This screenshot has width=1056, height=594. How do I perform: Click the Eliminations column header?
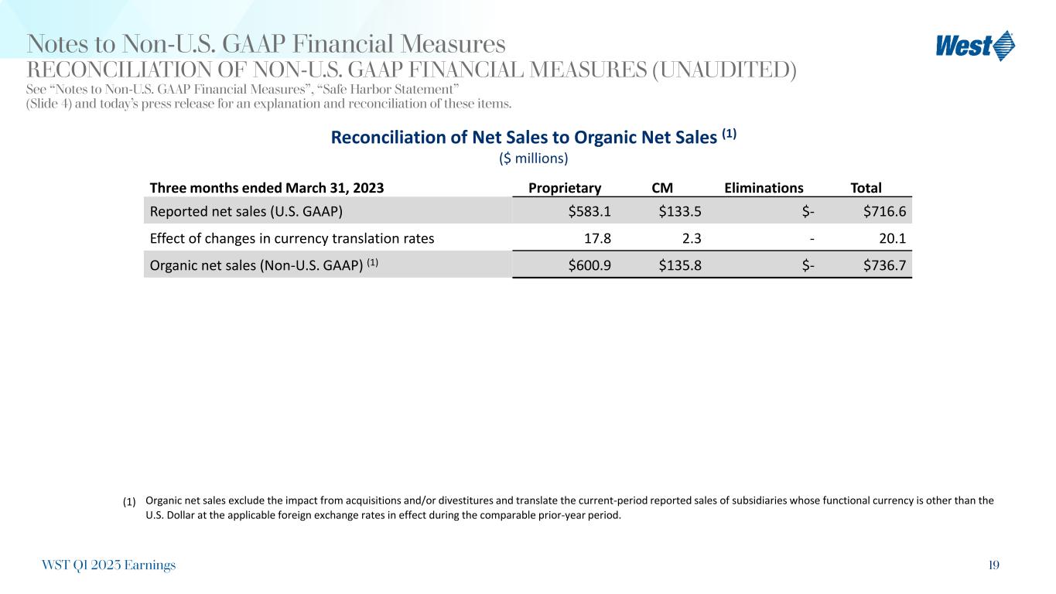(764, 187)
